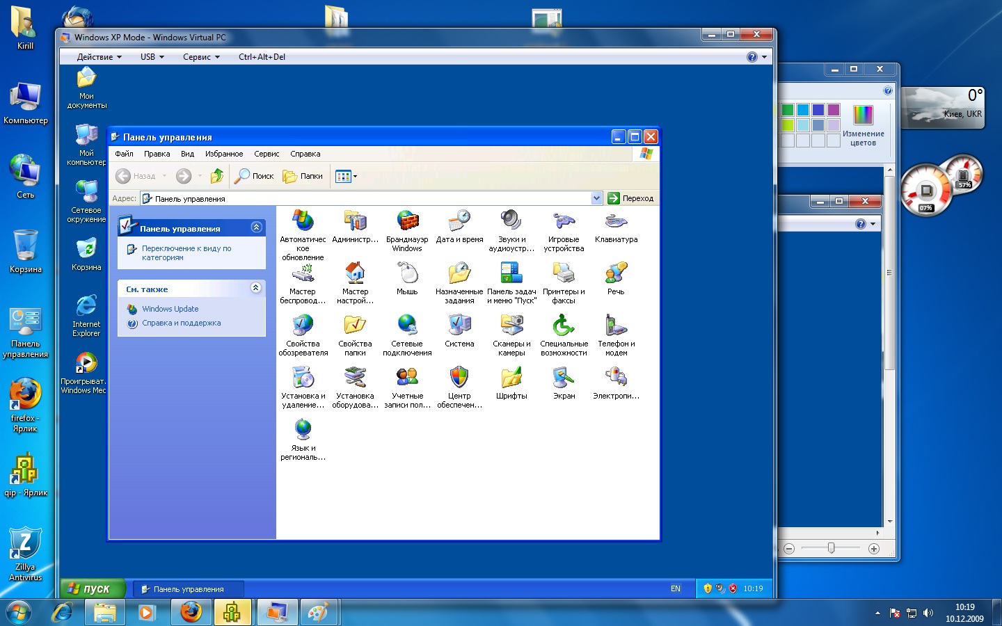Open Администрирование icon in Control Panel
This screenshot has height=626, width=1002.
click(x=355, y=227)
